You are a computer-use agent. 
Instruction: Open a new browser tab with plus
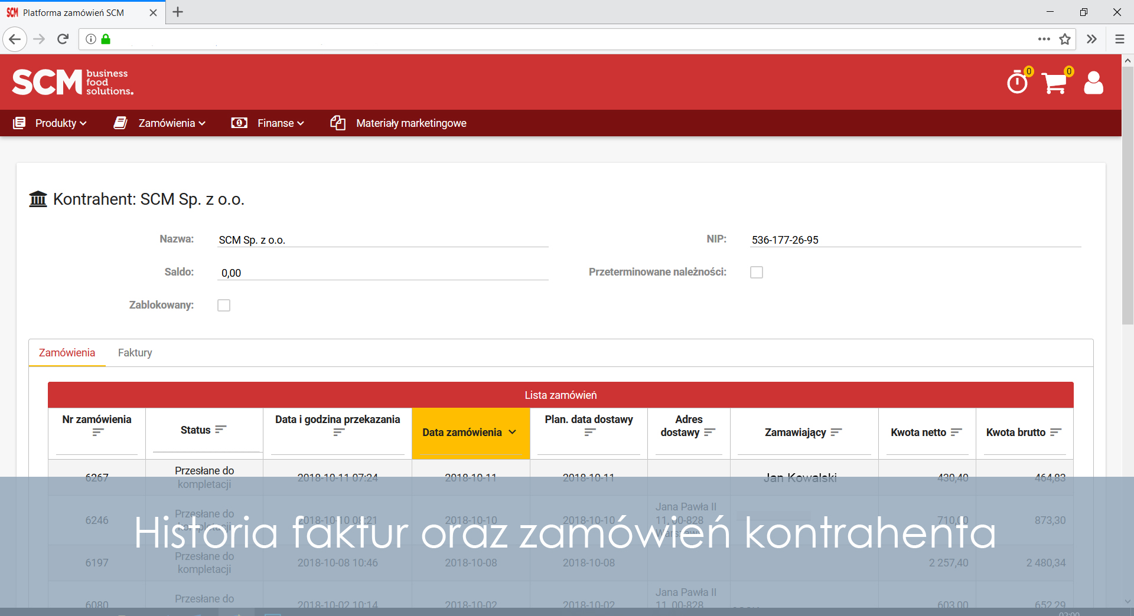[x=178, y=12]
